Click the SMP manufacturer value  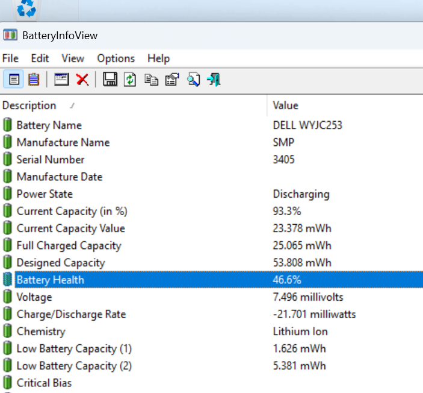(283, 142)
